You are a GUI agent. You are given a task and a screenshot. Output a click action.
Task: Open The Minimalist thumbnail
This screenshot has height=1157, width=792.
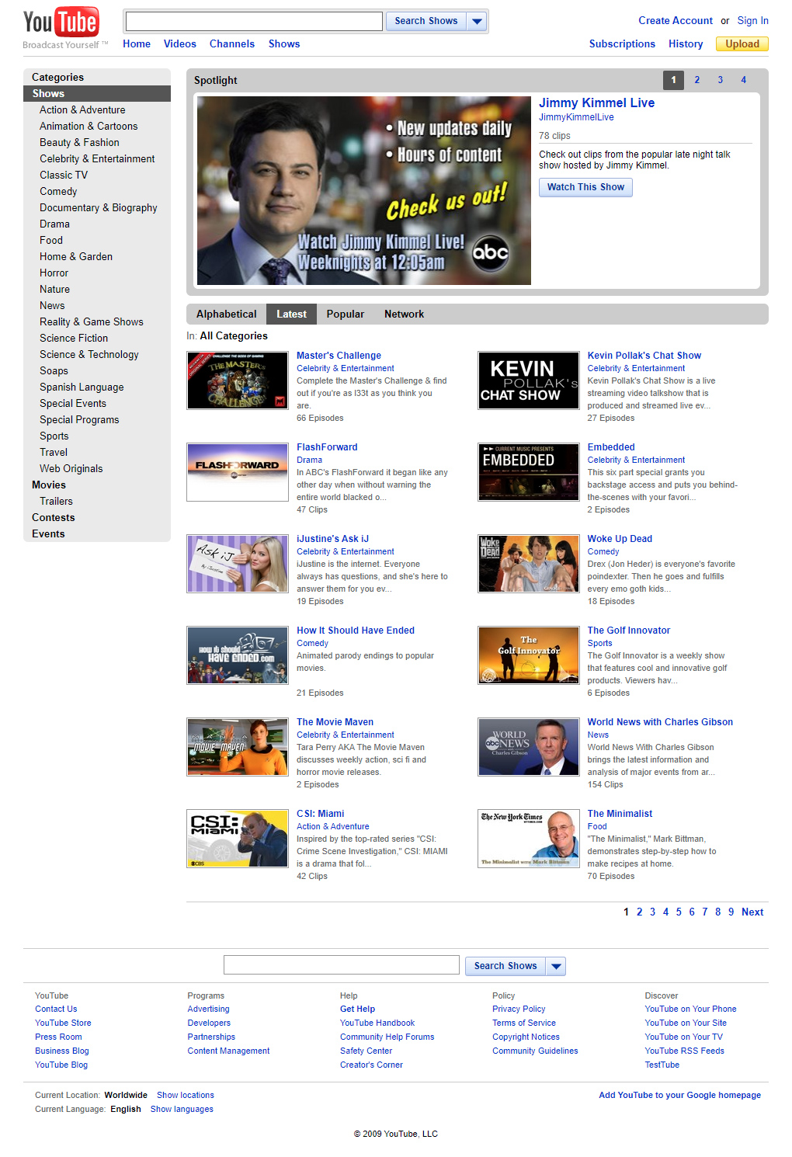pos(529,839)
